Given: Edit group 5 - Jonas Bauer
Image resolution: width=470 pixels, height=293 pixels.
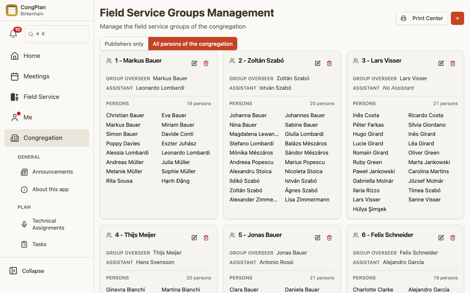Looking at the screenshot, I should (318, 238).
